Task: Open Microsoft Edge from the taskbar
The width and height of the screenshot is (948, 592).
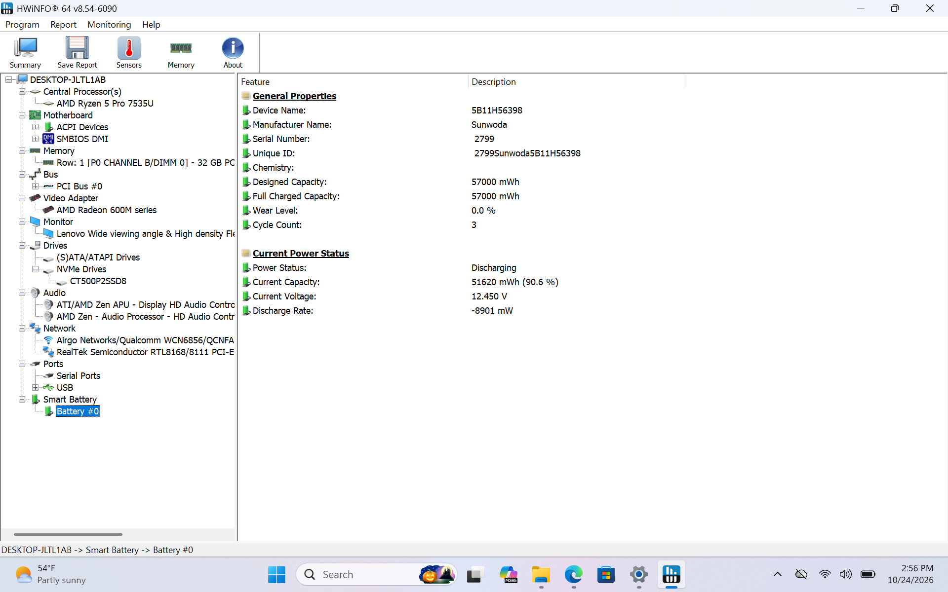Action: tap(573, 574)
